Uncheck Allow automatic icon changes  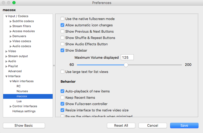pos(62,25)
